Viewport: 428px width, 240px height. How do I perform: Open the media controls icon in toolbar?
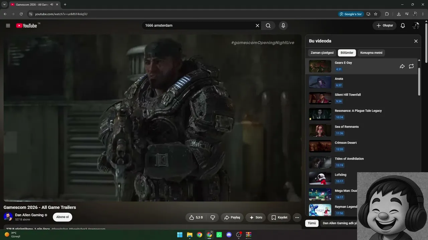(x=407, y=14)
